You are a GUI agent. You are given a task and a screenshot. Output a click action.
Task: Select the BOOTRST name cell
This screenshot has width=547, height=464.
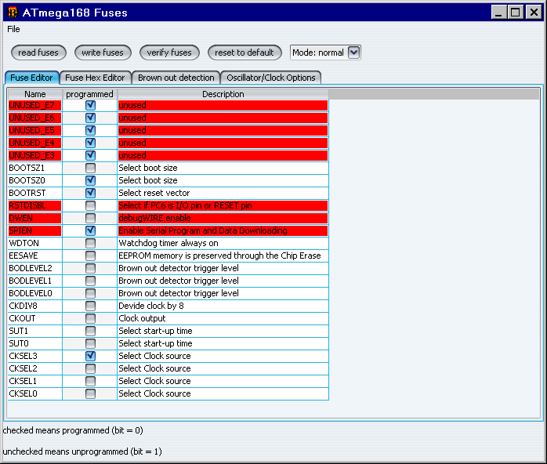(x=35, y=194)
